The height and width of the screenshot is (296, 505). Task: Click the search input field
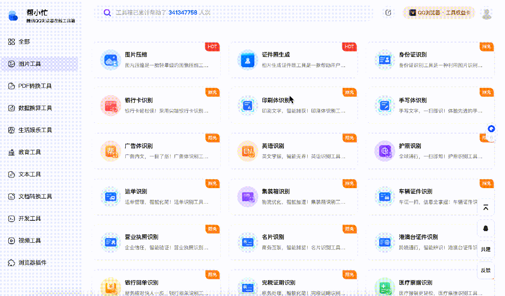234,13
